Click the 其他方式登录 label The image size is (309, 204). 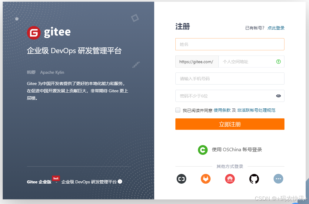(x=230, y=166)
